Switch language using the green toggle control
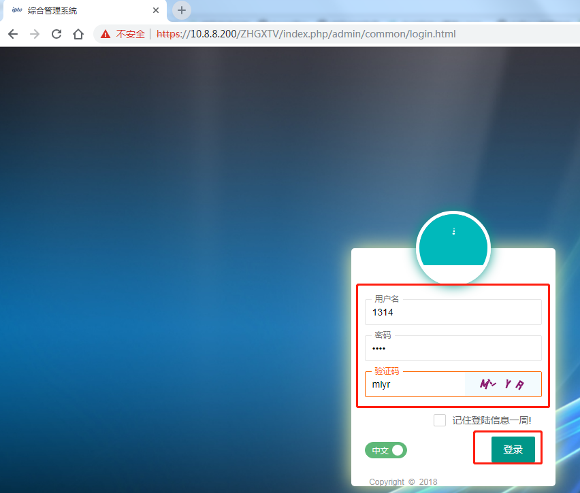Viewport: 580px width, 493px height. [385, 450]
